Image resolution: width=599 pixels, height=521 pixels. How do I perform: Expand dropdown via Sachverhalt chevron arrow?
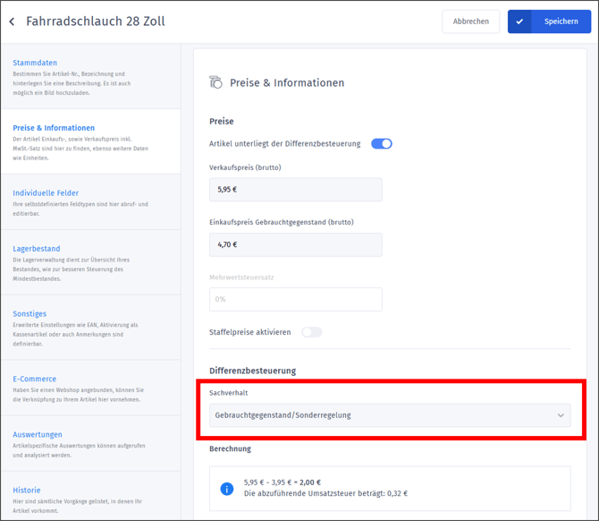point(561,415)
